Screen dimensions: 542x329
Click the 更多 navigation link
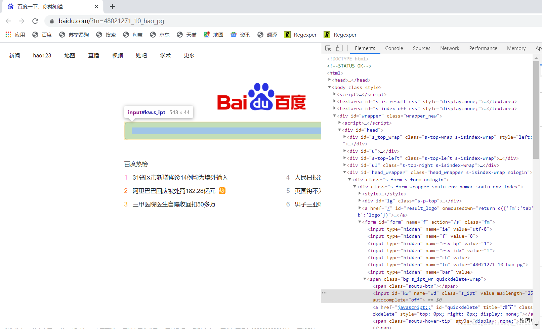point(189,55)
